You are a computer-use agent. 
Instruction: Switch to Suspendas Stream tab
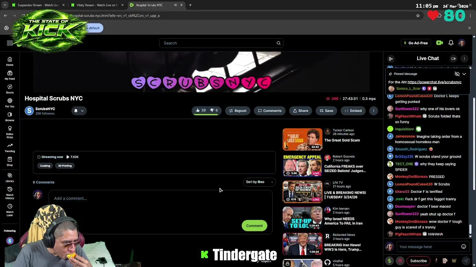(38, 5)
